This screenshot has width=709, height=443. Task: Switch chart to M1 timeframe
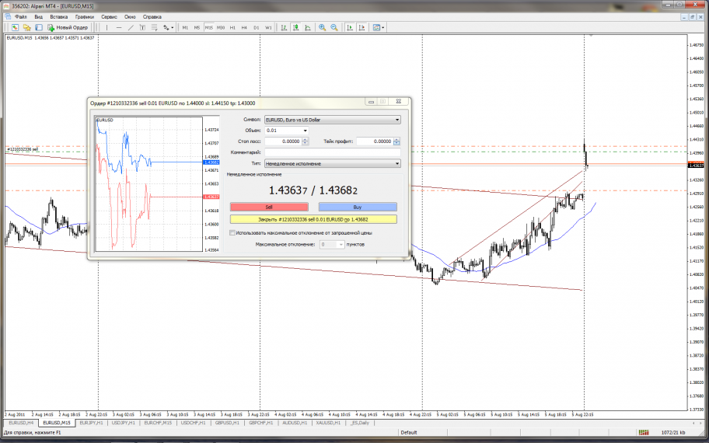[x=185, y=27]
